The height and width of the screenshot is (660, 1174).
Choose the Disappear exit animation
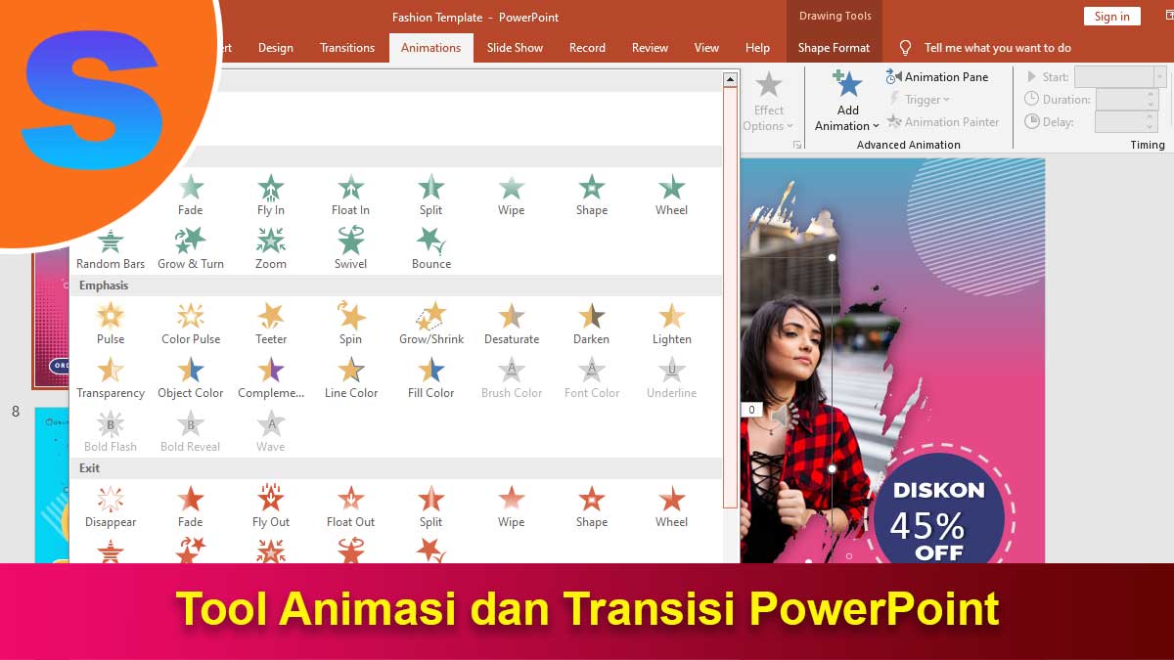111,506
